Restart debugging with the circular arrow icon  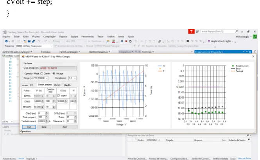click(130, 41)
